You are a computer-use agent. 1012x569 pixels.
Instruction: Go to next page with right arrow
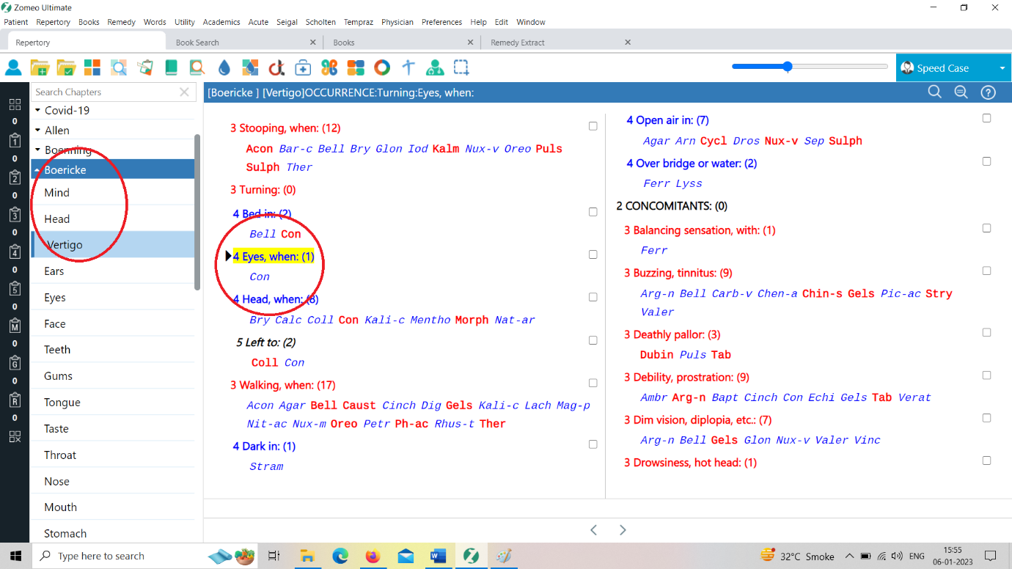(x=623, y=530)
